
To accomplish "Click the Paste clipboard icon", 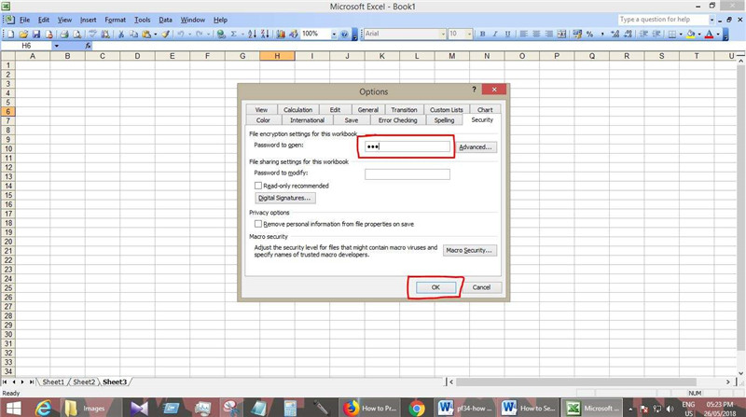I will pos(146,34).
